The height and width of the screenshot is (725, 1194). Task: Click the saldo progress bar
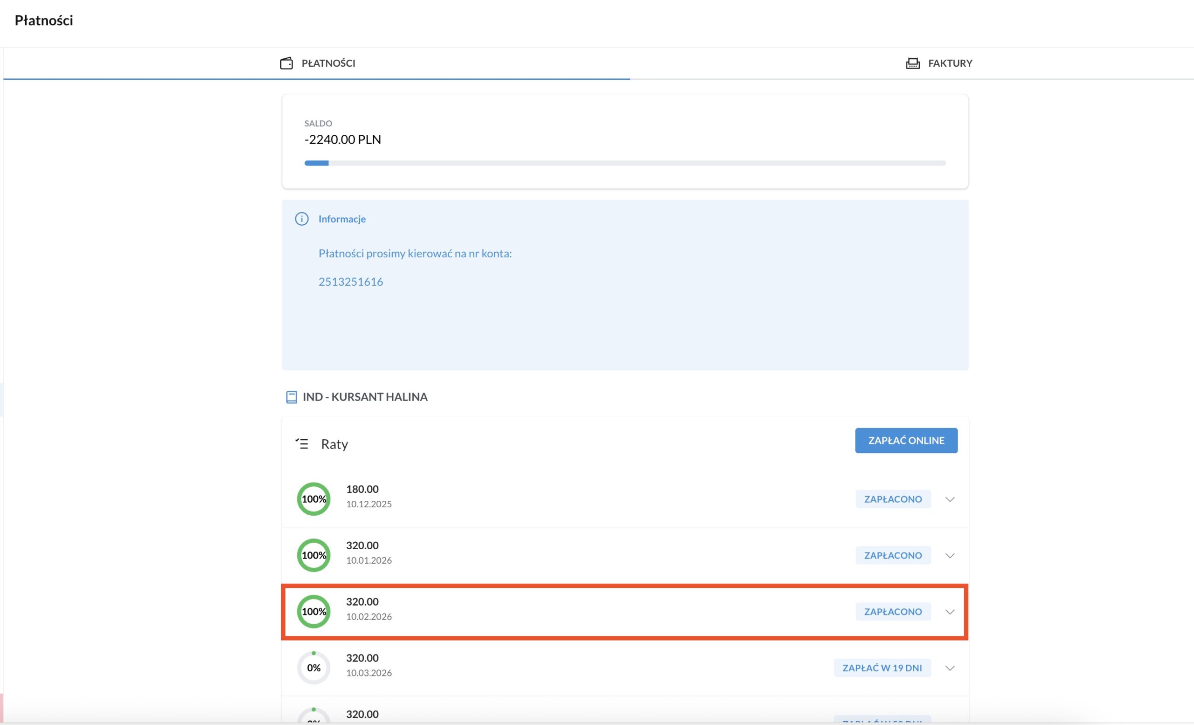[625, 163]
